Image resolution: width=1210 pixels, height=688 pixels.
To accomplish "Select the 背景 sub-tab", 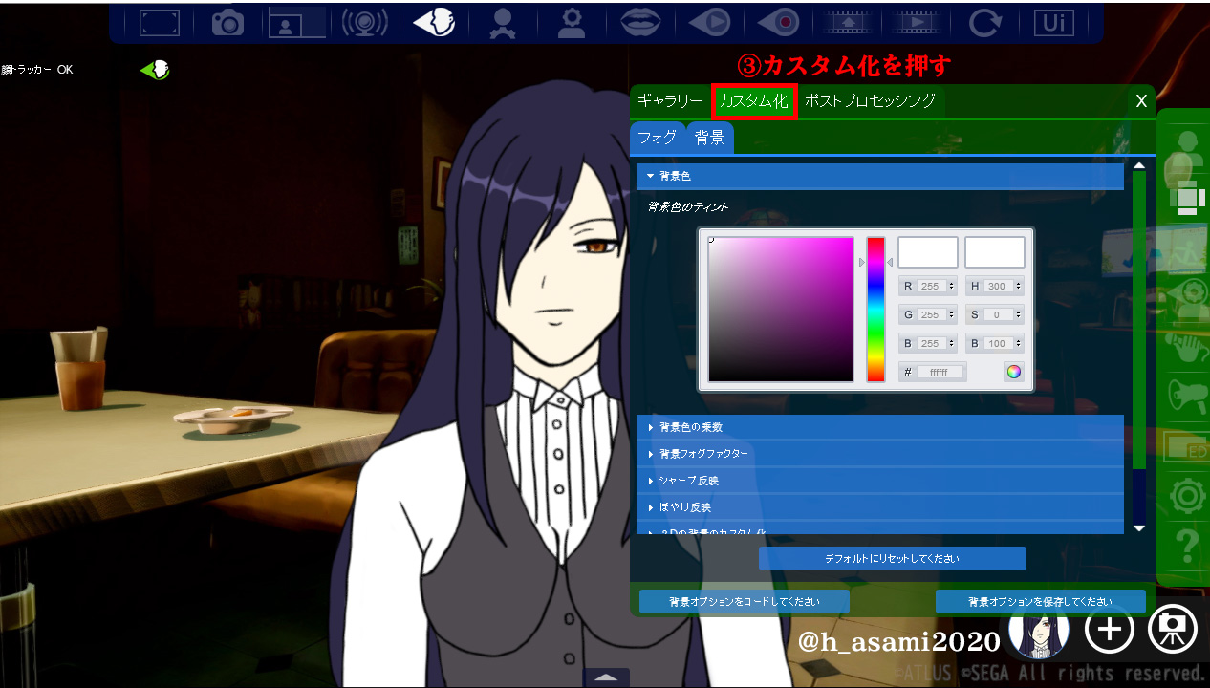I will (x=709, y=138).
